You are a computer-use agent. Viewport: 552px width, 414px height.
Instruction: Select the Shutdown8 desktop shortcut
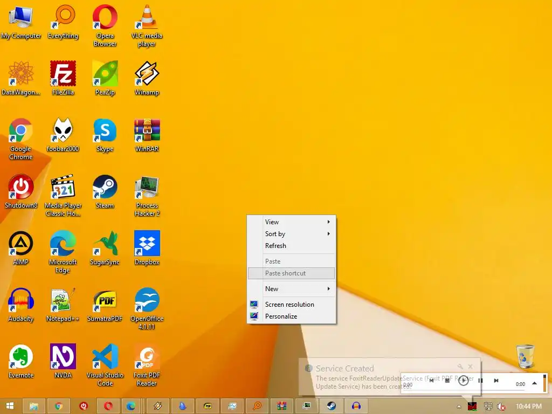(21, 192)
